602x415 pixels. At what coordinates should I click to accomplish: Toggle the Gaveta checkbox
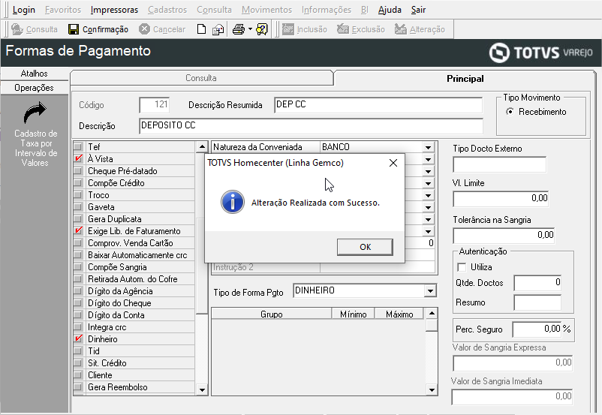[x=78, y=207]
